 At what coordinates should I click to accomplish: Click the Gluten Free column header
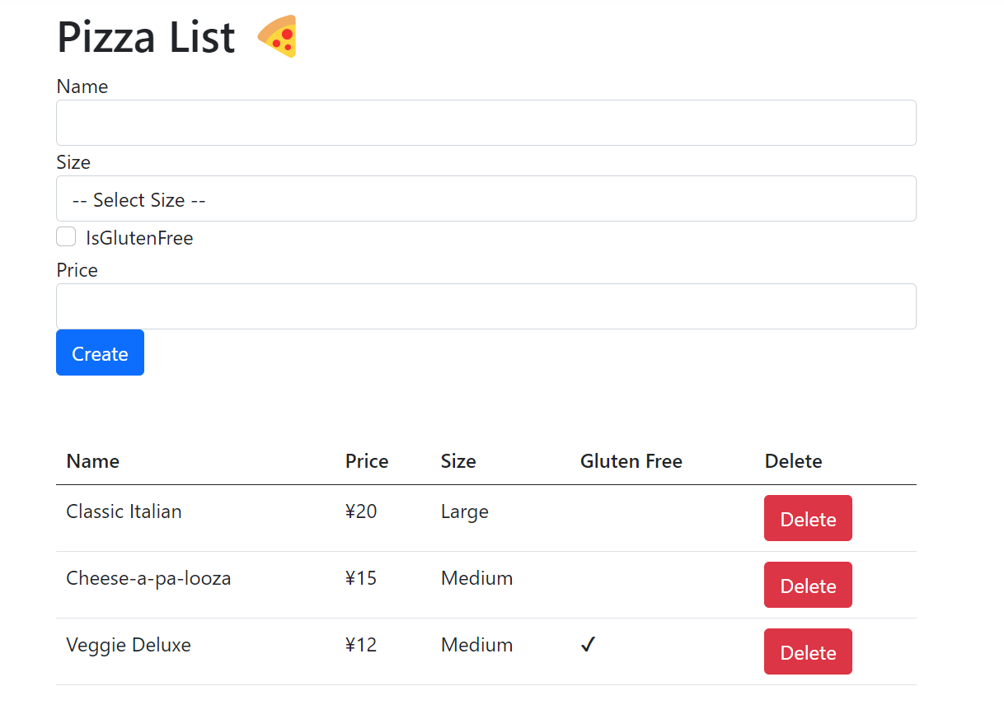pos(631,461)
